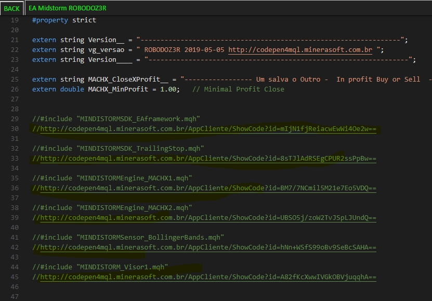Click line number 26 in gutter
432x301 pixels.
tap(15, 89)
